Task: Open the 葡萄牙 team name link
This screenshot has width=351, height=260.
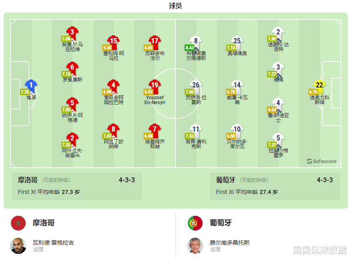Action: (x=220, y=223)
